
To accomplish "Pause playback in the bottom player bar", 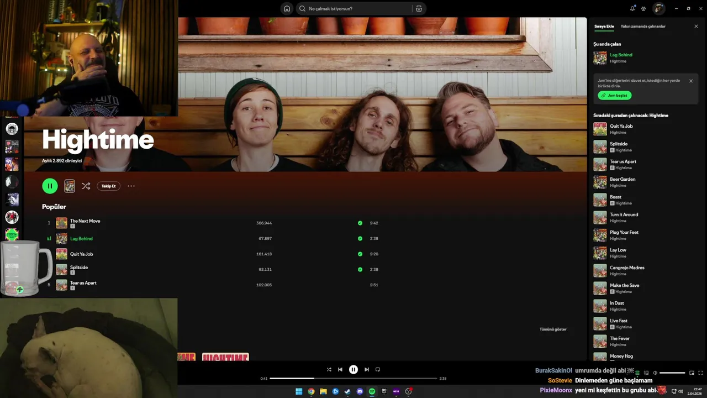I will pos(353,369).
